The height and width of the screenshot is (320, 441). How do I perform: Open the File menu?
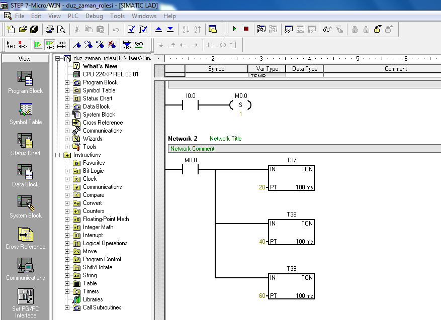tap(20, 16)
